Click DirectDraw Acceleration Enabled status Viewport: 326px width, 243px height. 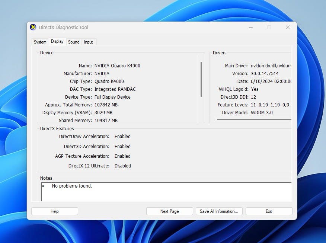(x=122, y=137)
